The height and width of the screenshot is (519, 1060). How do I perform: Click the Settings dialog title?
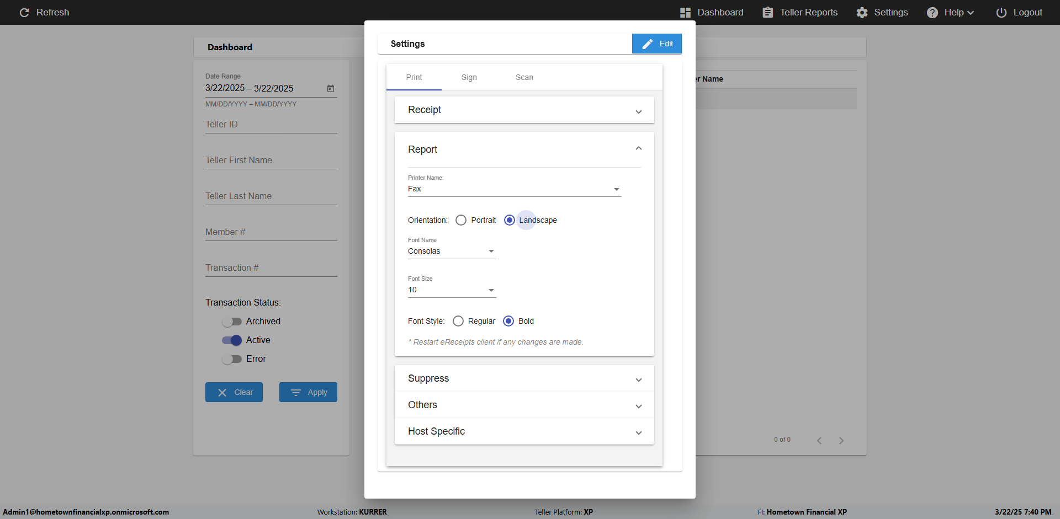[407, 44]
